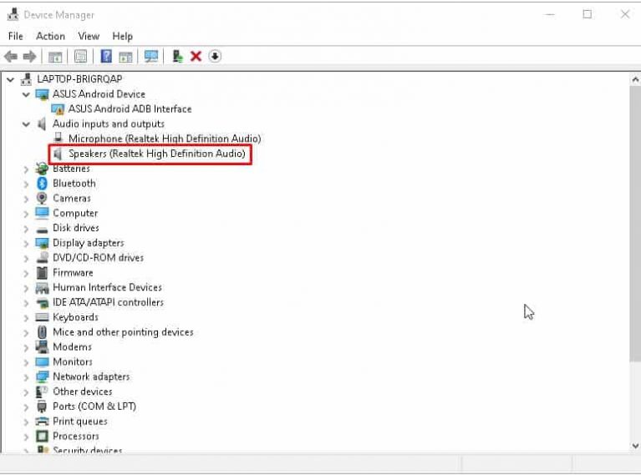Collapse the ASUS Android Device node
641x475 pixels.
tap(26, 94)
